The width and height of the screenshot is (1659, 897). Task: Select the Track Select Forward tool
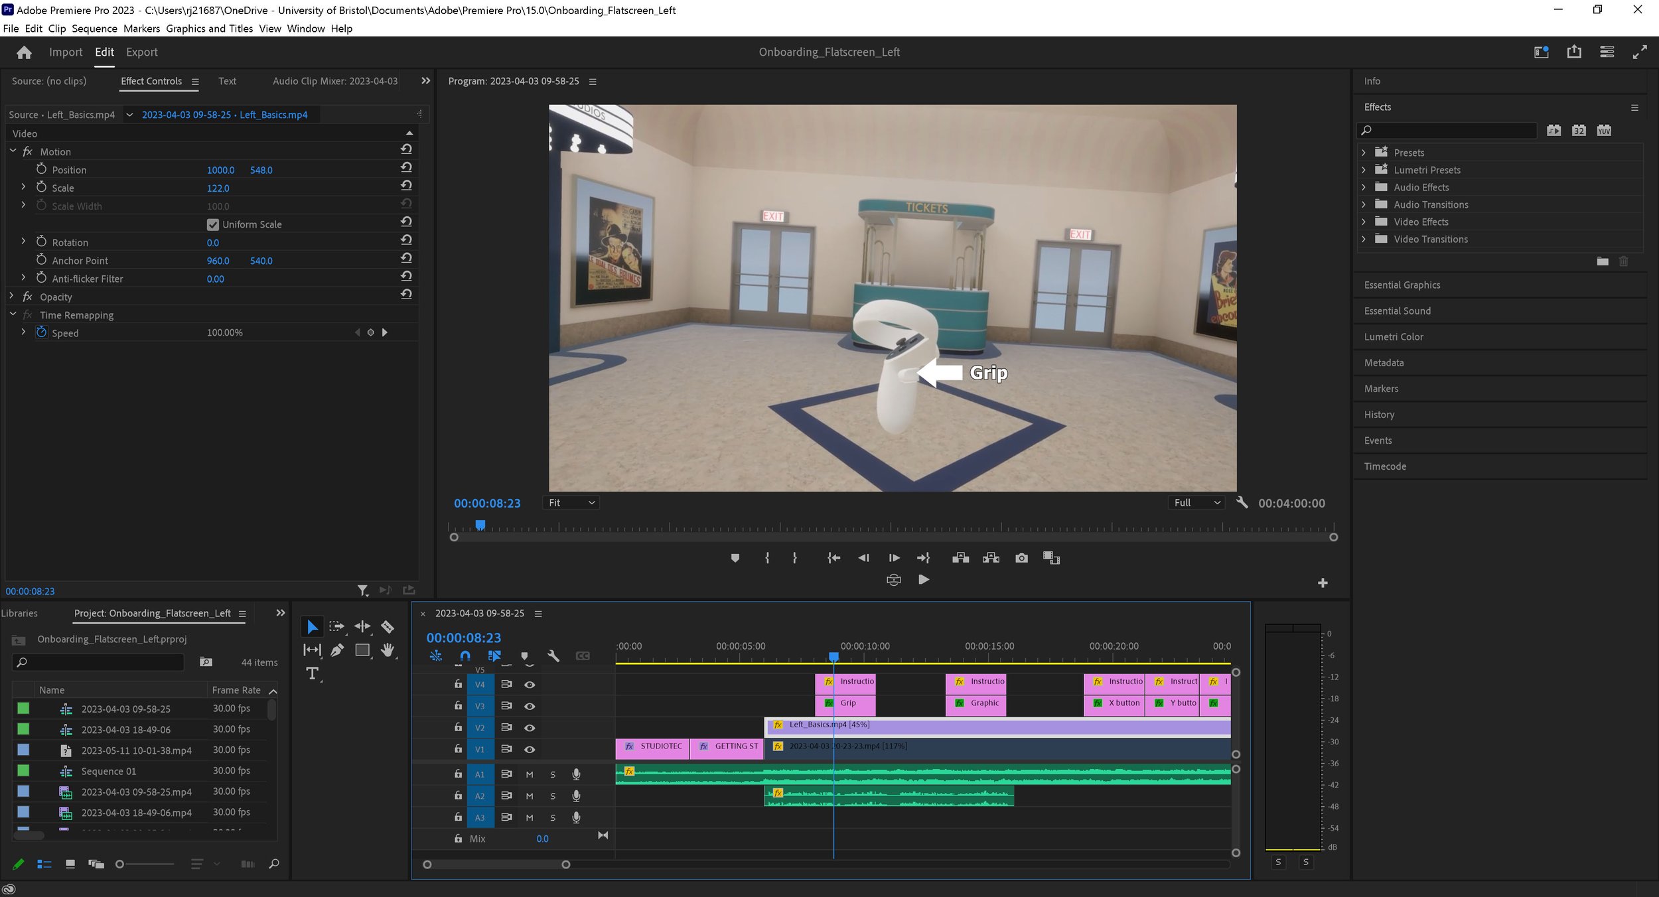[337, 626]
